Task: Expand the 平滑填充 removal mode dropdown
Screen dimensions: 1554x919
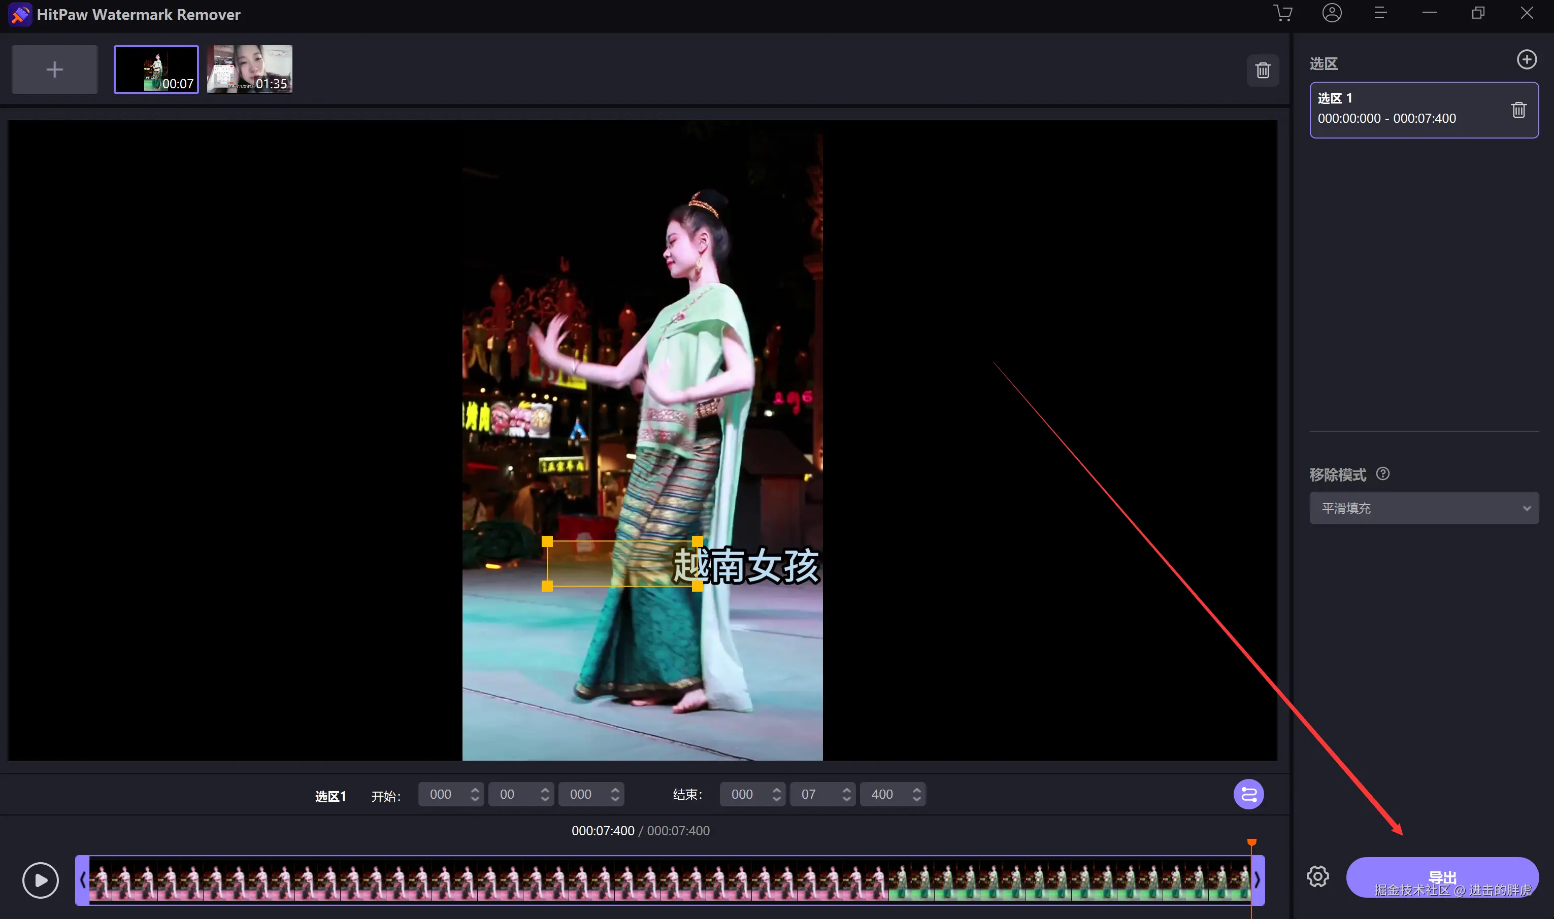Action: pos(1424,508)
